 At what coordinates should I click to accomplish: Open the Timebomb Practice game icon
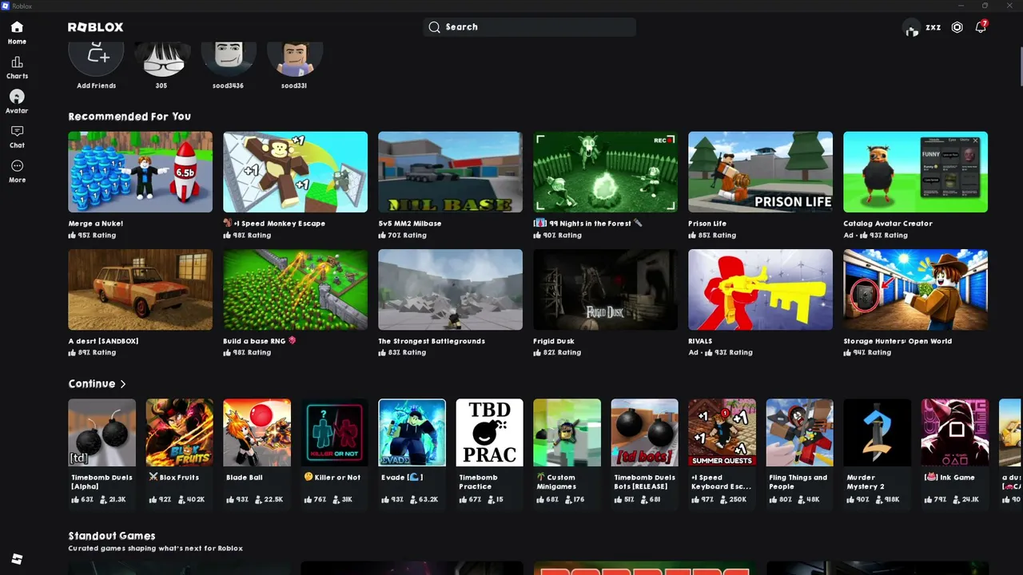click(489, 433)
